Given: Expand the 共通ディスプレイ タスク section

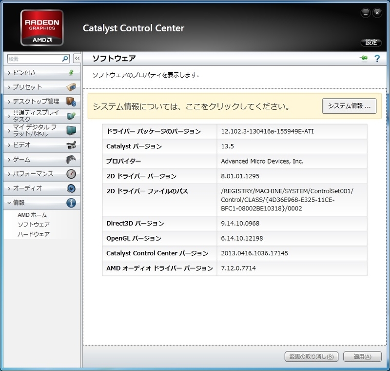Looking at the screenshot, I should (42, 116).
